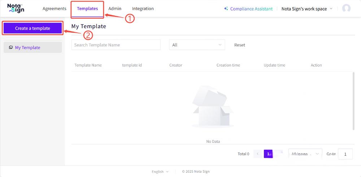Switch to the Templates tab
Image resolution: width=361 pixels, height=177 pixels.
[87, 9]
